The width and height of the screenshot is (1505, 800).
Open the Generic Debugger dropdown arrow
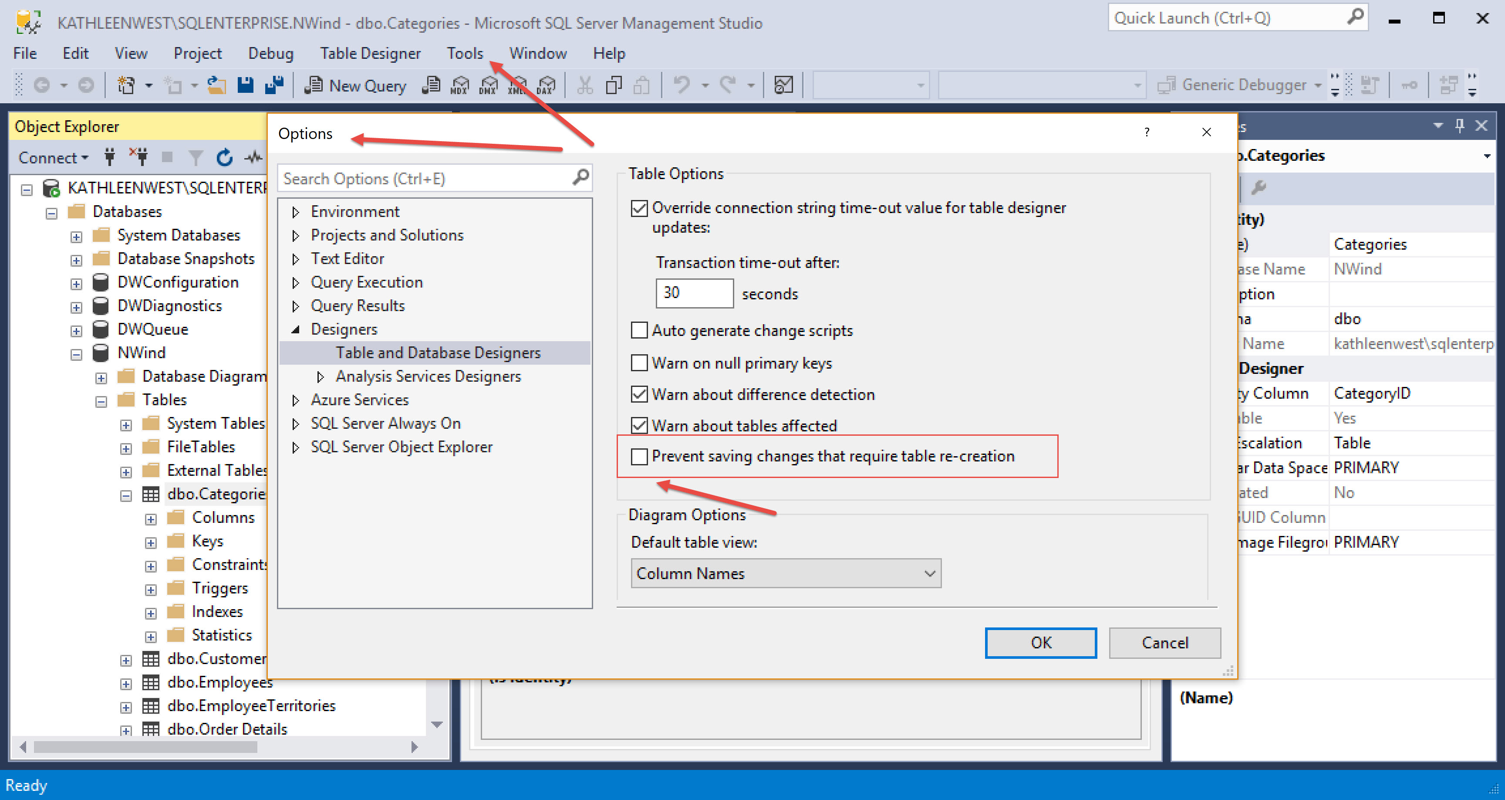coord(1318,85)
